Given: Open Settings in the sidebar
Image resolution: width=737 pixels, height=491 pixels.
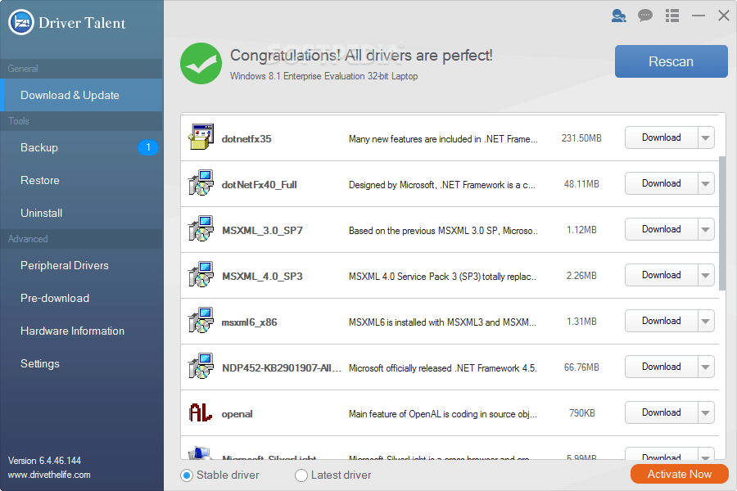Looking at the screenshot, I should click(82, 363).
